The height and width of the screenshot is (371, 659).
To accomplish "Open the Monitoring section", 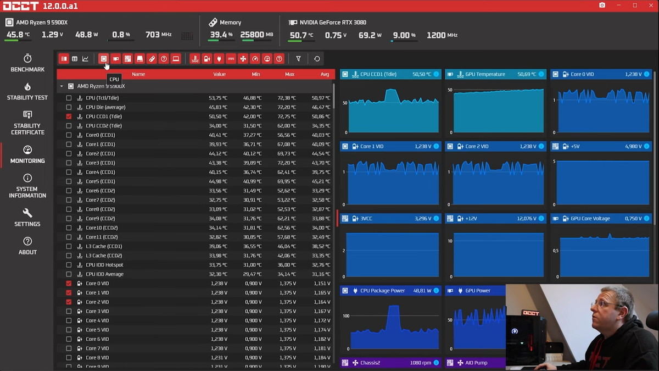I will pos(27,155).
